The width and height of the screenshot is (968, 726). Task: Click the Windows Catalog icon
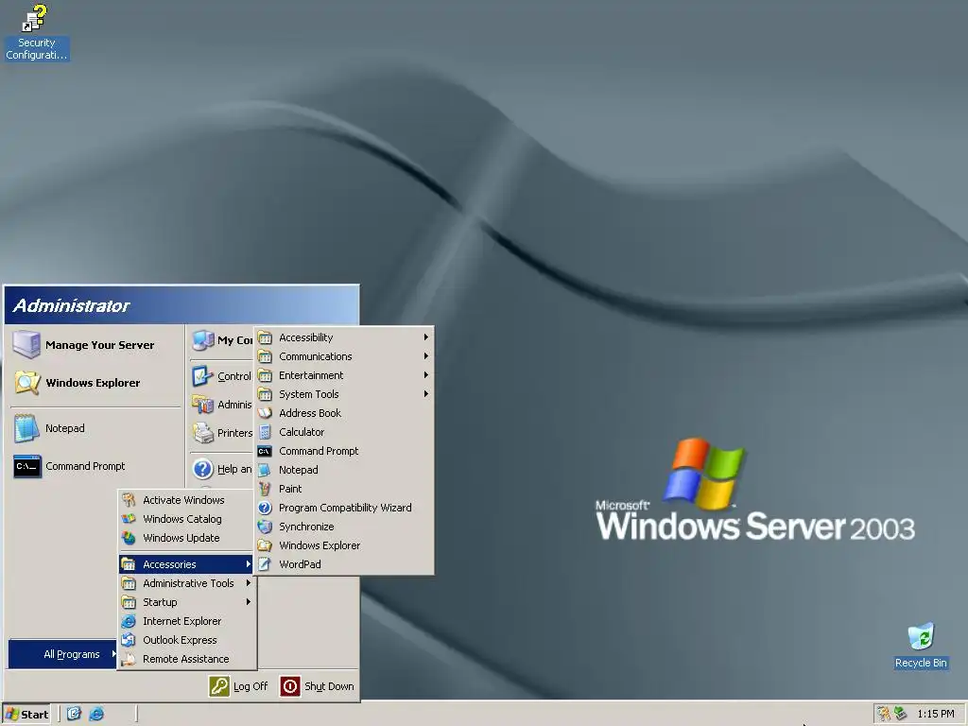pos(129,519)
